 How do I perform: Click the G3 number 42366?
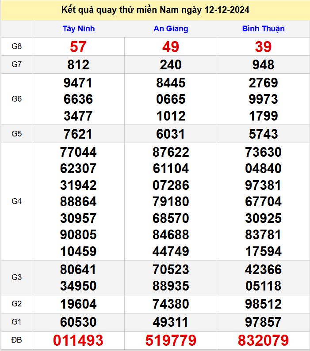[x=264, y=269]
